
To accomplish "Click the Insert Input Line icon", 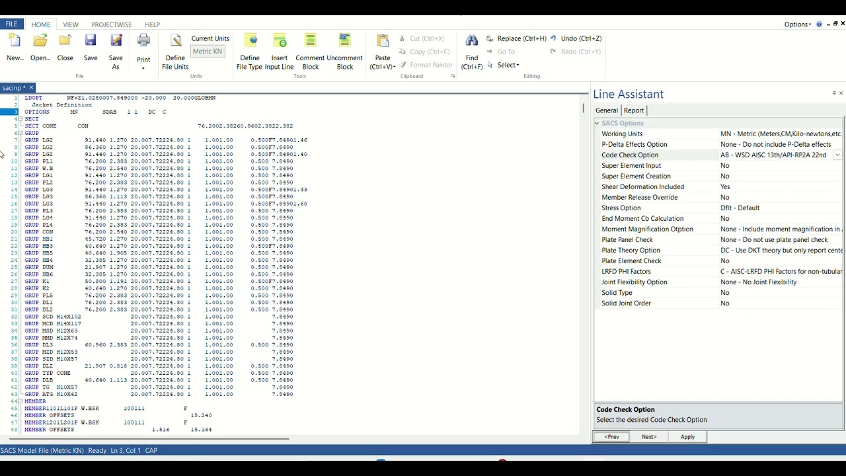I will click(x=279, y=41).
